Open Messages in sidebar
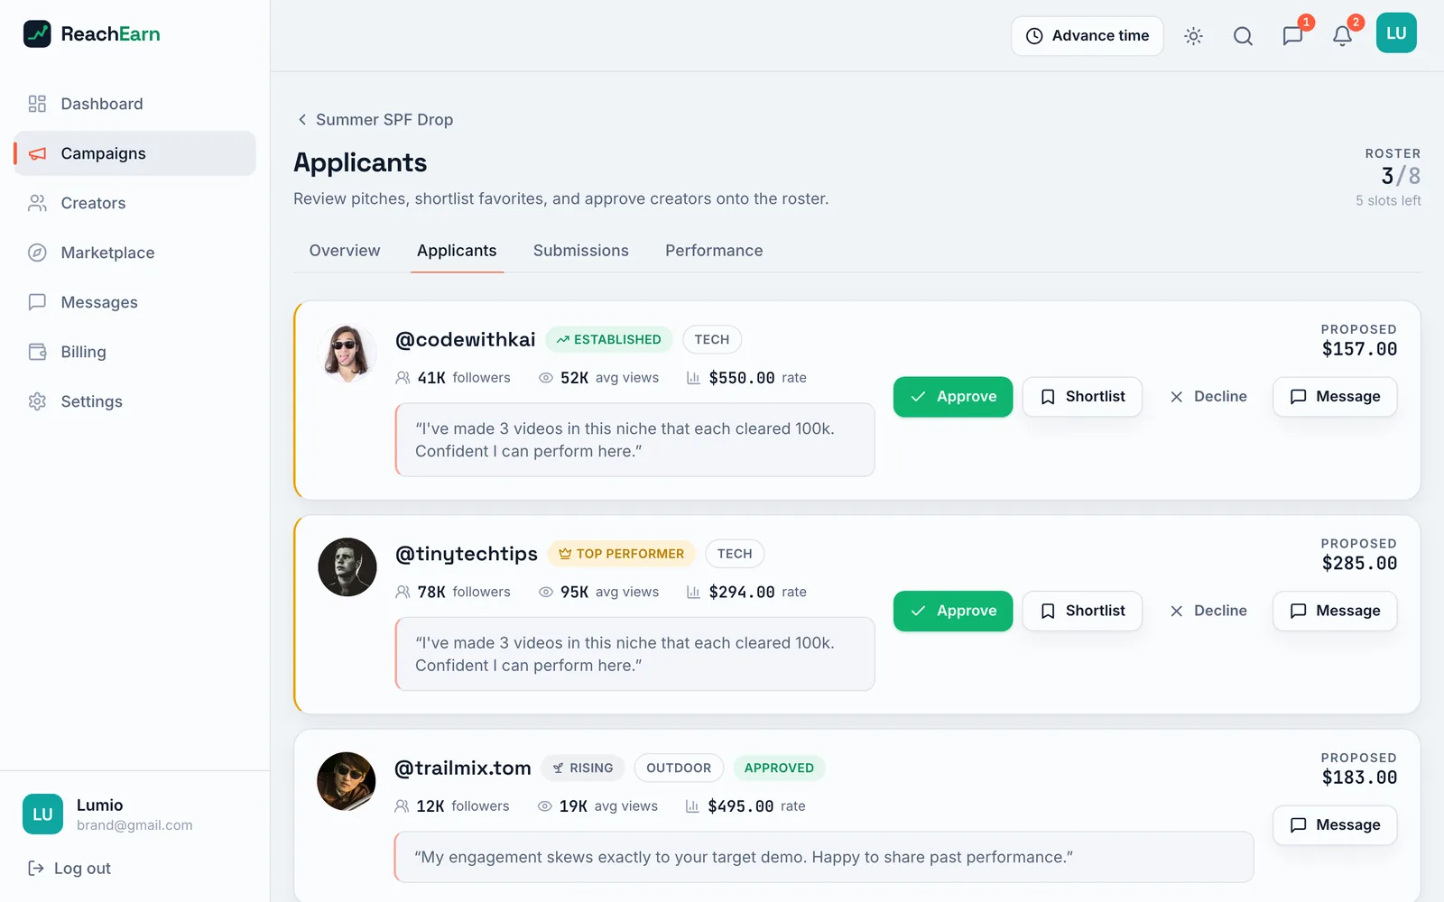Viewport: 1444px width, 902px height. click(135, 302)
